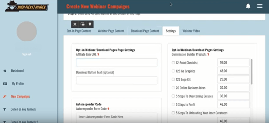Check the 12-Point Checklist checkbox
This screenshot has height=123, width=269.
pyautogui.click(x=173, y=62)
